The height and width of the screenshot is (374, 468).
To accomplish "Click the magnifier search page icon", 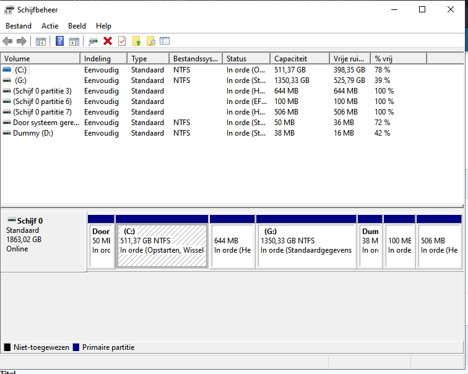I will pos(150,41).
